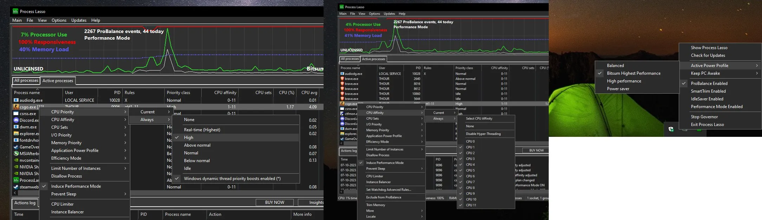Click the csrss.exe icon in left window

16,113
